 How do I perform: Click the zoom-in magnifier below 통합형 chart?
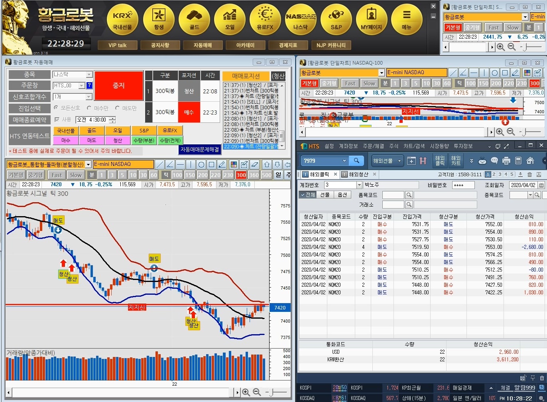(x=246, y=392)
